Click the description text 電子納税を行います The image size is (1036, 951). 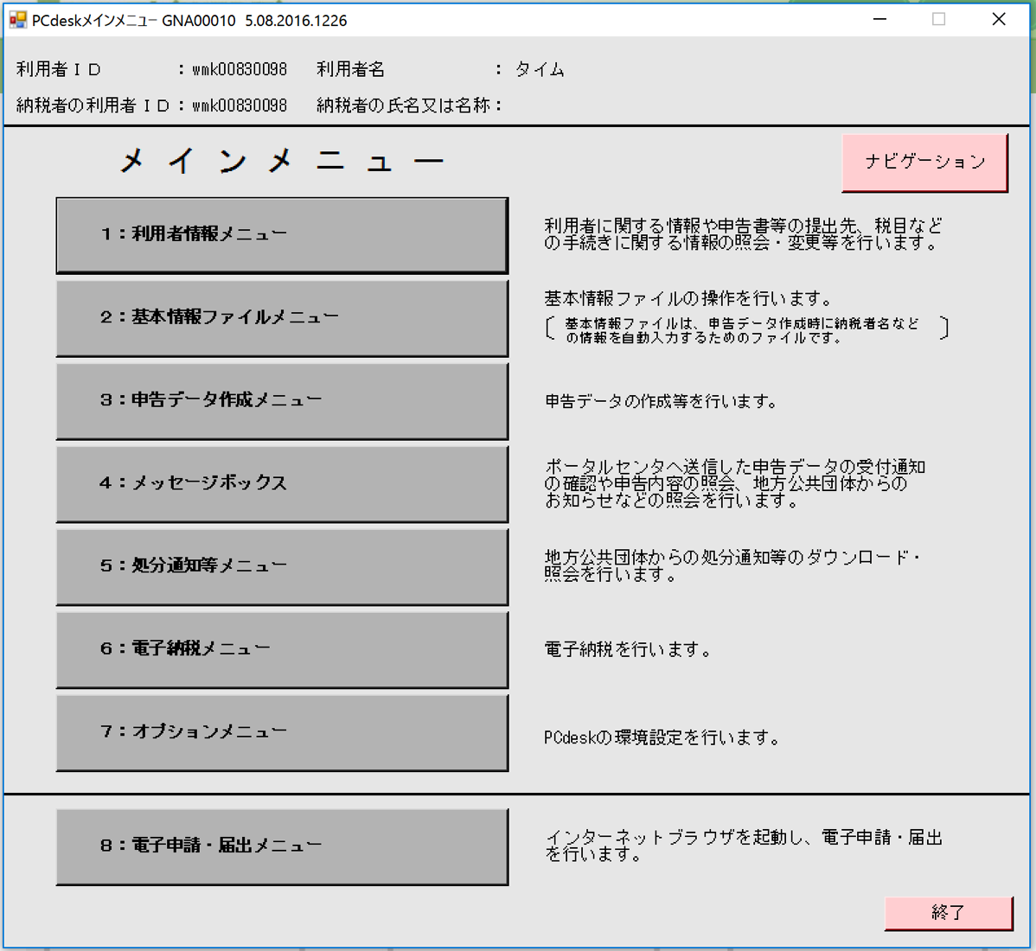pyautogui.click(x=628, y=650)
